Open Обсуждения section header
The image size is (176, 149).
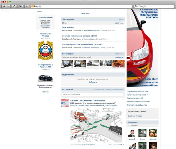[x=68, y=19]
